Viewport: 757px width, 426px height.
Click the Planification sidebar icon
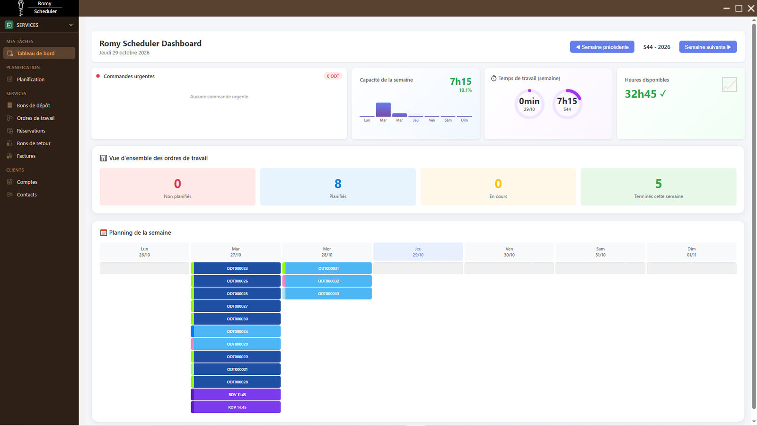pyautogui.click(x=10, y=80)
